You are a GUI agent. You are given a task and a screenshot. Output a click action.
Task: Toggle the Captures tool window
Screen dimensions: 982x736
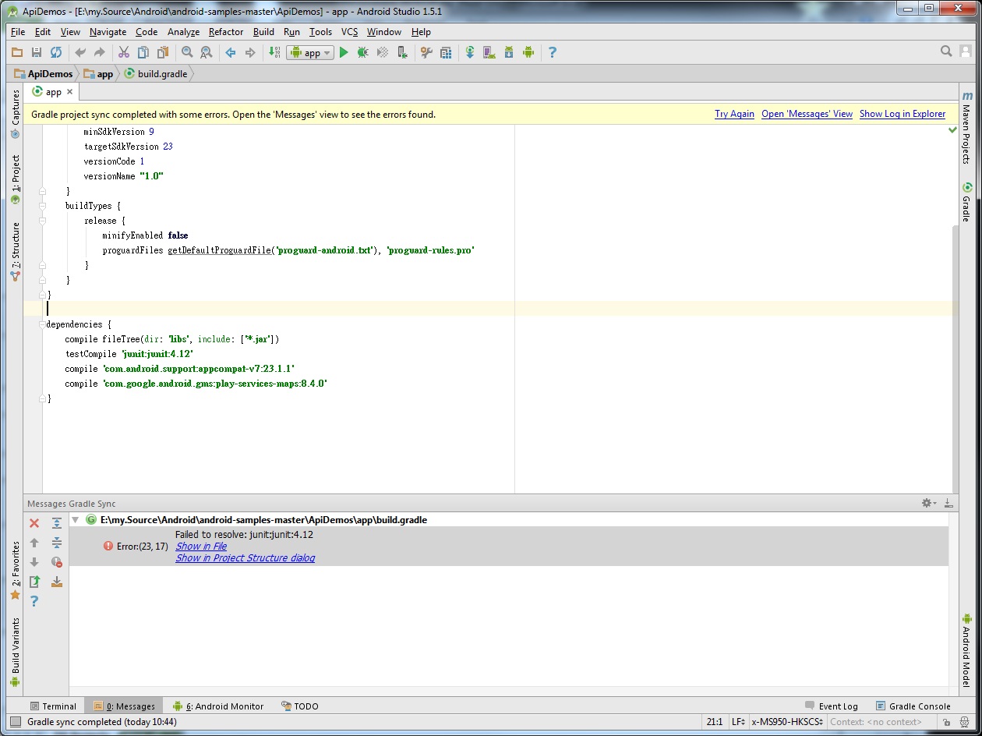tap(16, 113)
